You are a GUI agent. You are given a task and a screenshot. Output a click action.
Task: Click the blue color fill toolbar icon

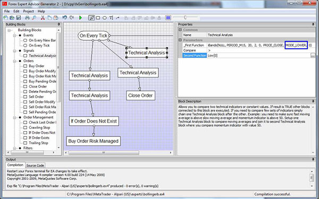click(168, 18)
